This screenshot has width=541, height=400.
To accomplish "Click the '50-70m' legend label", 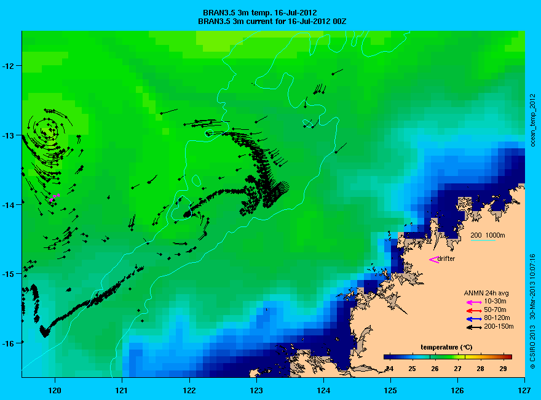I will pos(495,310).
